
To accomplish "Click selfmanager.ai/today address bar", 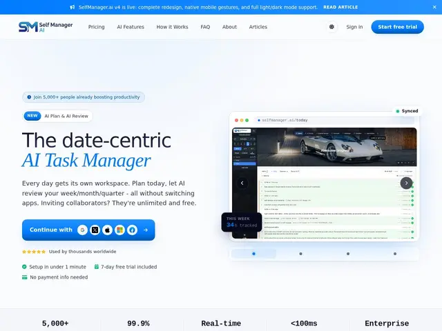I will pyautogui.click(x=334, y=120).
